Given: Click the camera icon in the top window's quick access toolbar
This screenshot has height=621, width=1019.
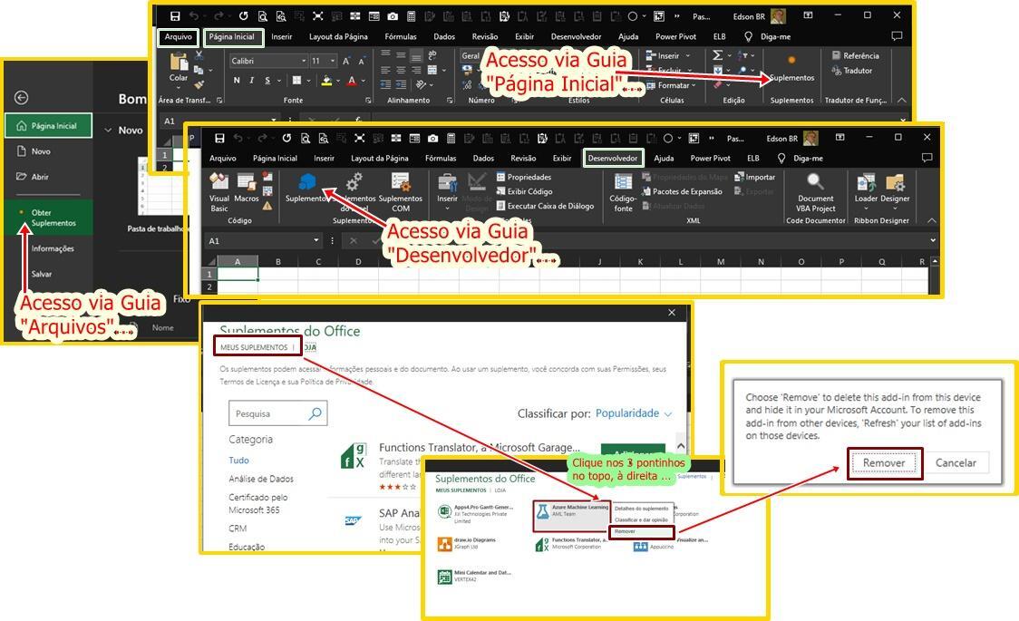Looking at the screenshot, I should pyautogui.click(x=393, y=16).
